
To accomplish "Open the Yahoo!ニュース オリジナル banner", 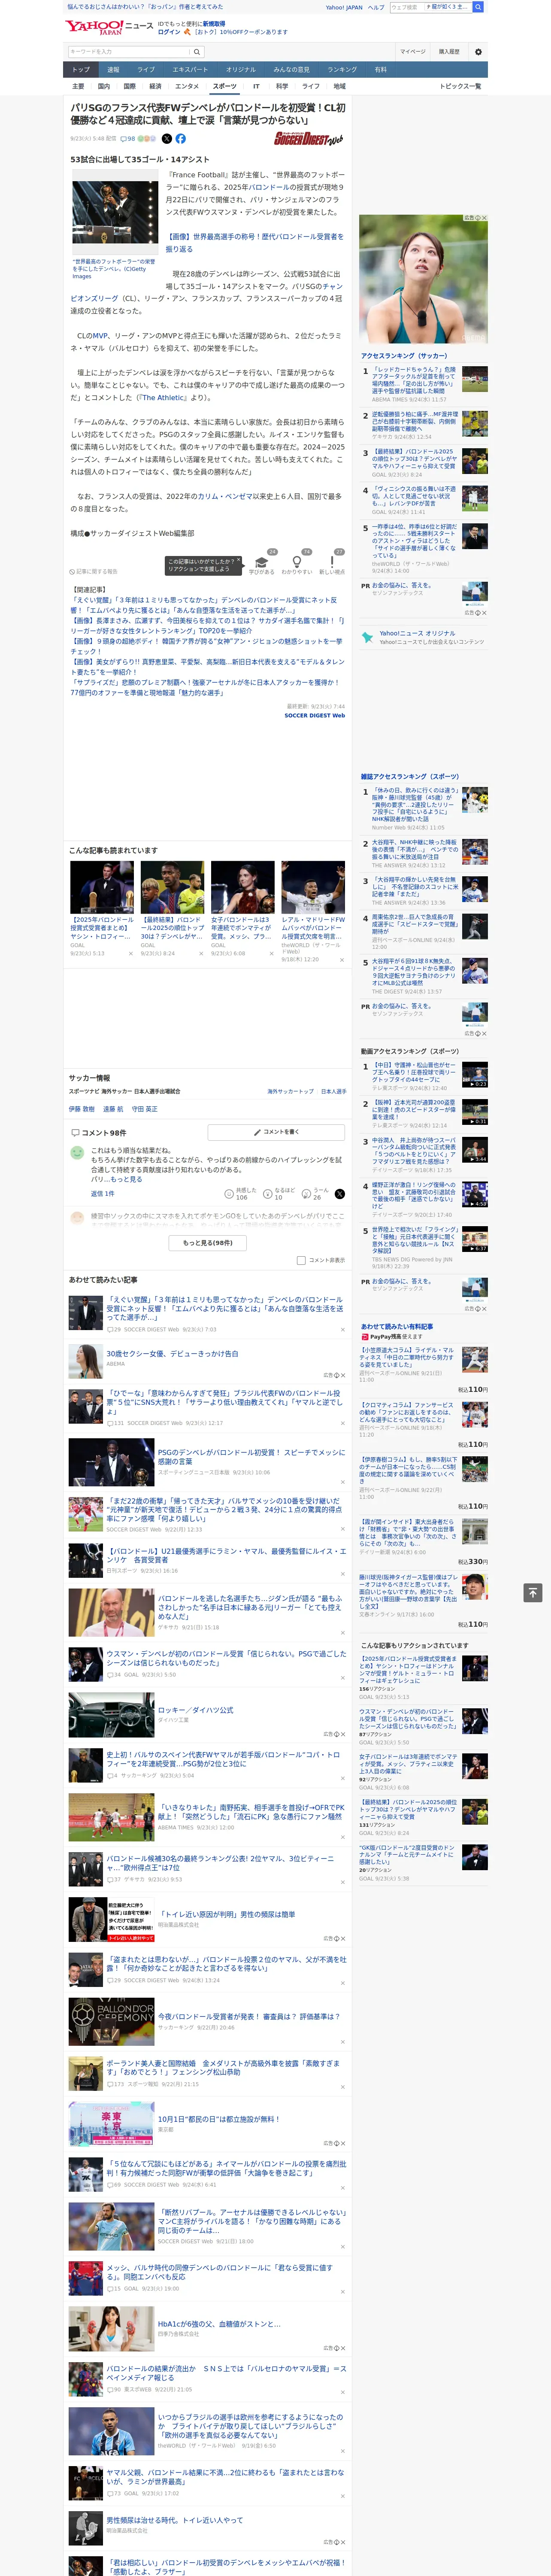I will (x=424, y=637).
